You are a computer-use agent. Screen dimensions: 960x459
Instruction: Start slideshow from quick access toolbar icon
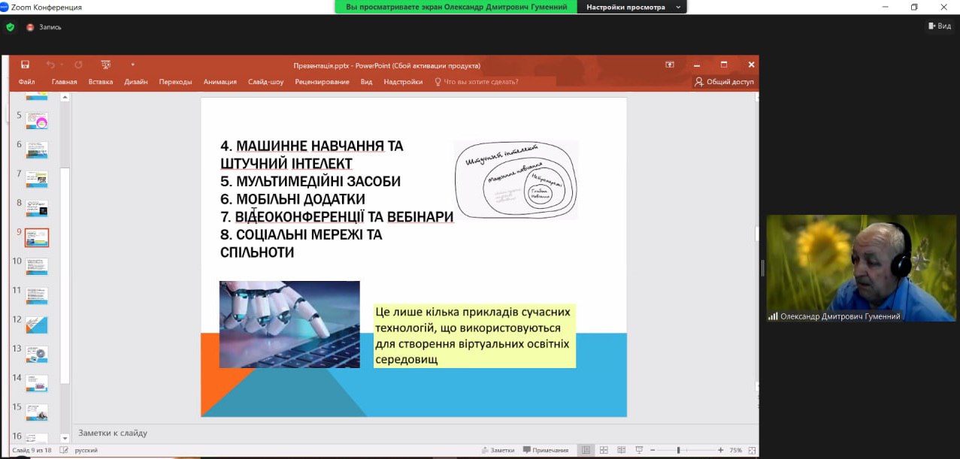coord(105,65)
